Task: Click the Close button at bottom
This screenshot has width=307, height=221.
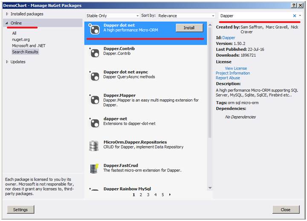Action: click(x=286, y=209)
